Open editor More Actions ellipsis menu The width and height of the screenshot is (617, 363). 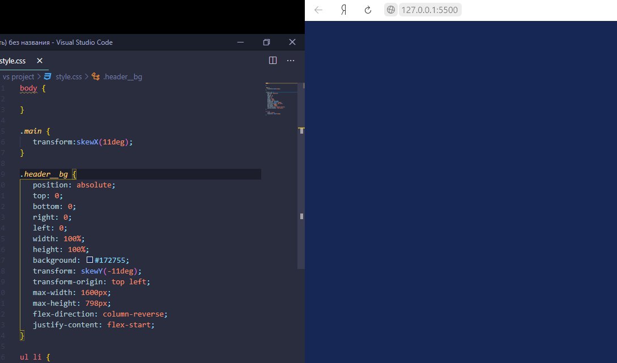click(291, 60)
